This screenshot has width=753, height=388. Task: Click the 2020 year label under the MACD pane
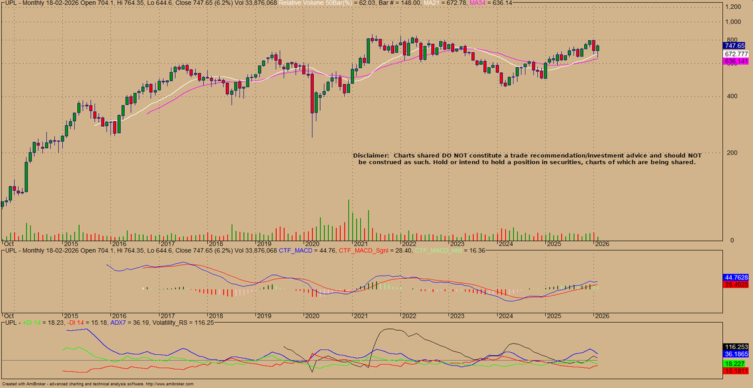[x=312, y=316]
